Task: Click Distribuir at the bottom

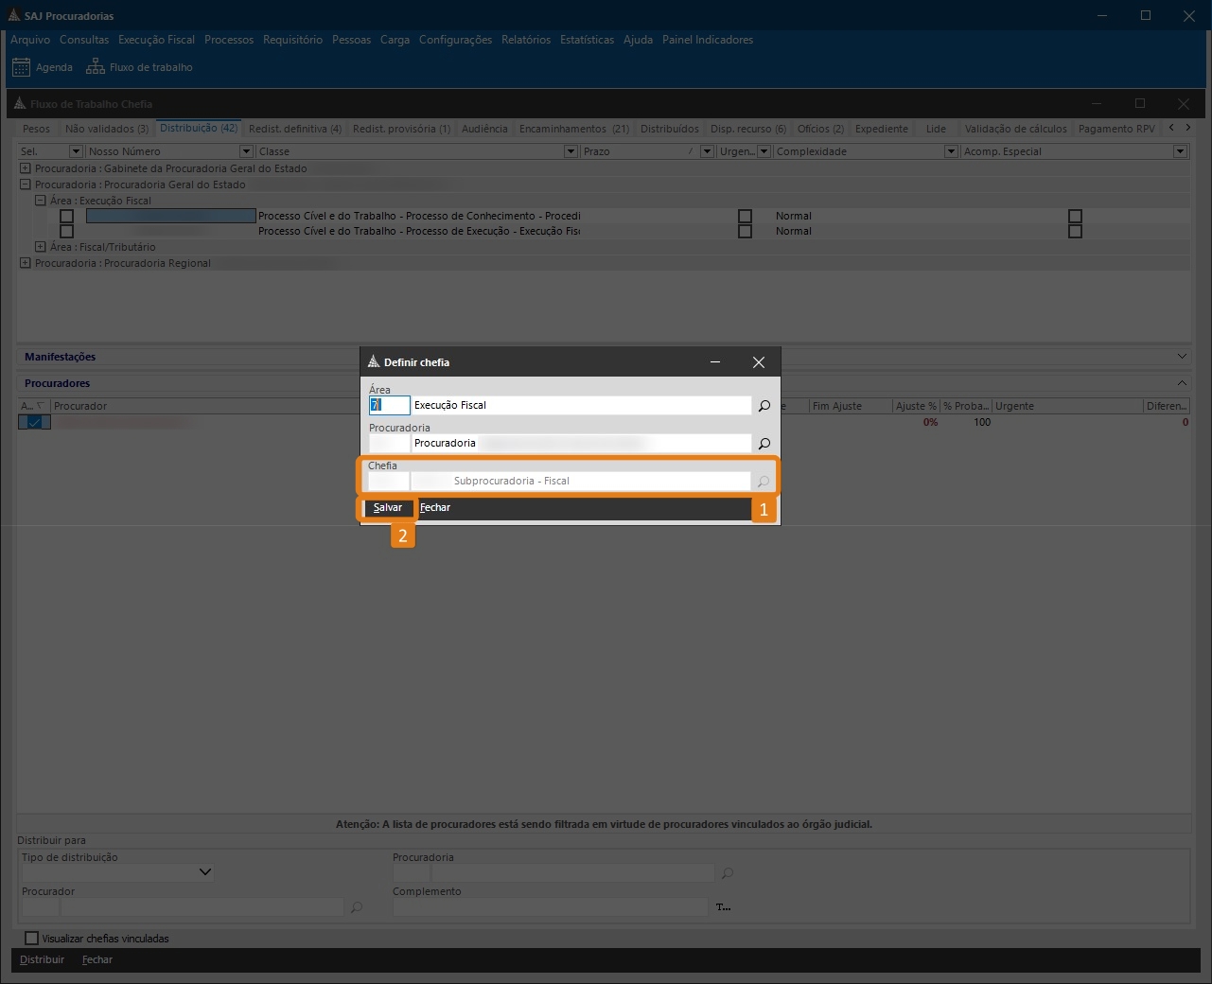Action: click(x=43, y=959)
